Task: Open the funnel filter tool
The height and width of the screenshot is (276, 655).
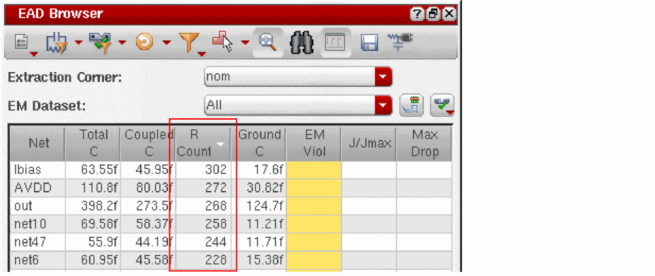Action: click(x=189, y=43)
